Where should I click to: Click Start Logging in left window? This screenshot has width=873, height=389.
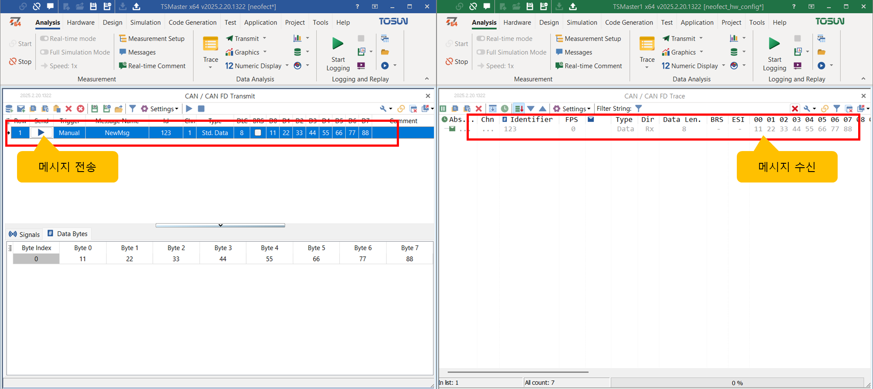(338, 54)
